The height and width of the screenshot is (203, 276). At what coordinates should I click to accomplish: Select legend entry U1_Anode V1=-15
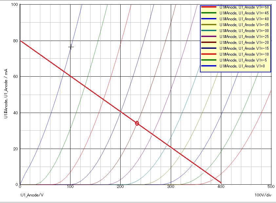(244, 48)
